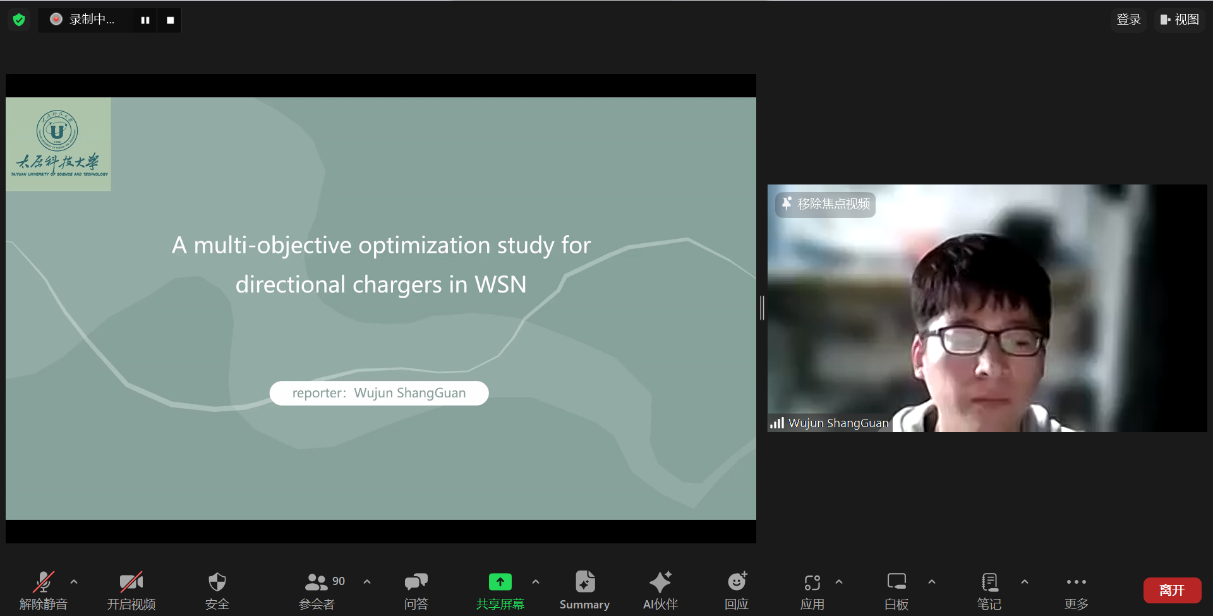The image size is (1213, 616).
Task: Open the 问答 Q&A panel
Action: point(416,591)
